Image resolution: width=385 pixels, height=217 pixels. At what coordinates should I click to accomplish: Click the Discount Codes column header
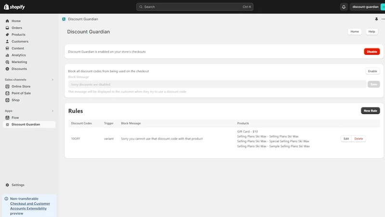click(x=81, y=123)
